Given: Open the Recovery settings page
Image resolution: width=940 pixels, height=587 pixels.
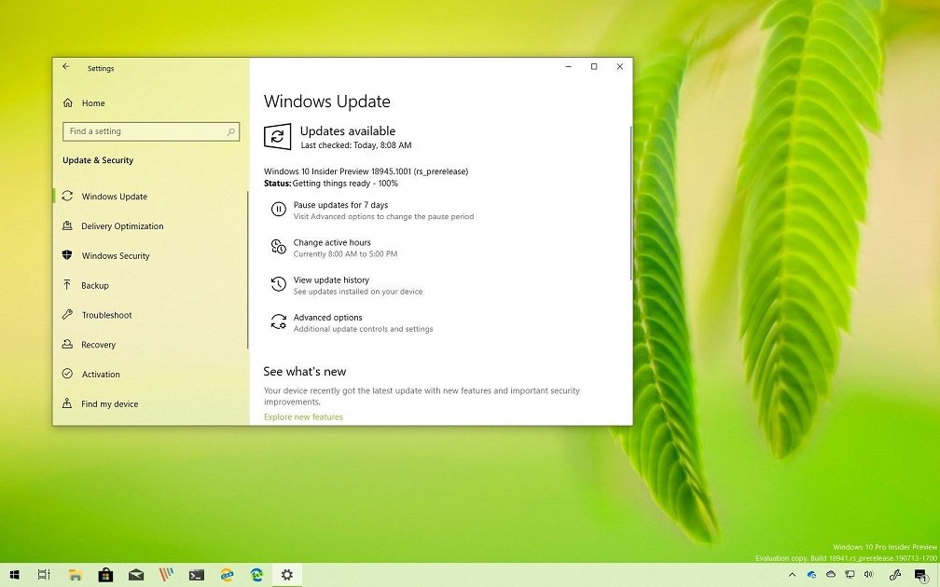Looking at the screenshot, I should pos(98,345).
